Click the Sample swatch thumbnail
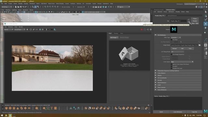208x117 pixels. pos(174,30)
